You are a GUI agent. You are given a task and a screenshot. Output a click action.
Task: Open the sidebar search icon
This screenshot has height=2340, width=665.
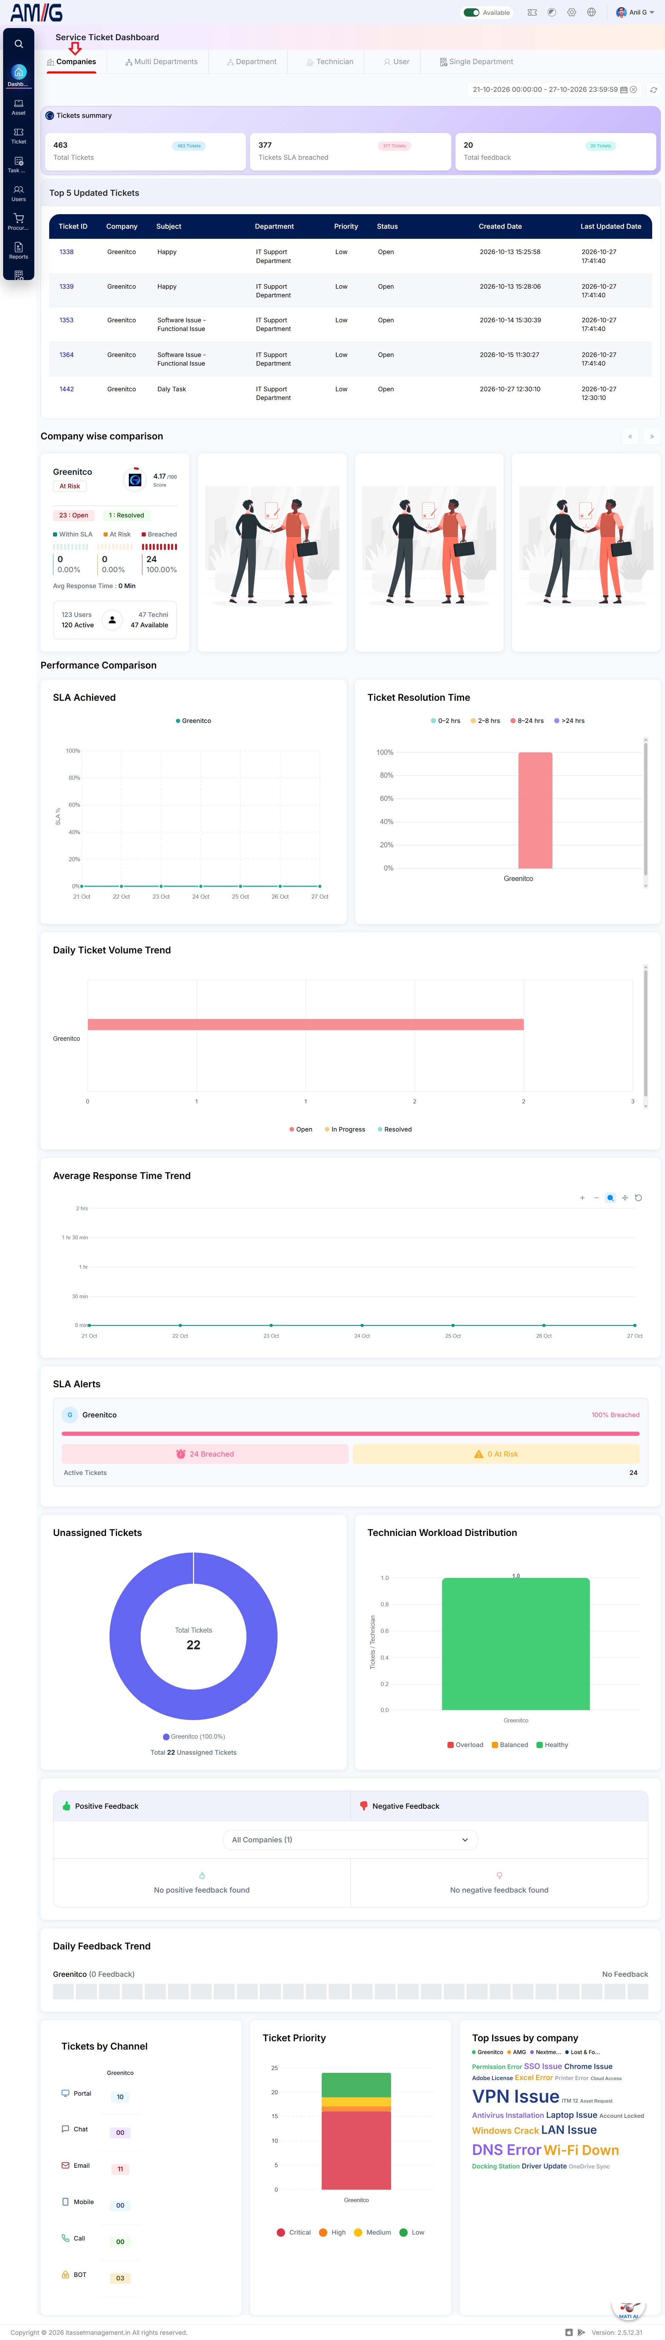[18, 44]
